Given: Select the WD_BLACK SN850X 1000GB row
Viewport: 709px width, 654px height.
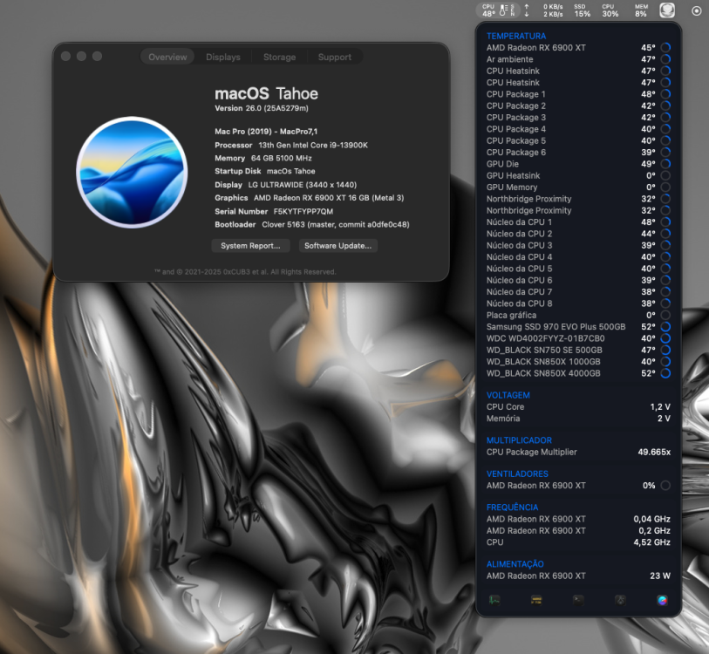Looking at the screenshot, I should [x=578, y=361].
